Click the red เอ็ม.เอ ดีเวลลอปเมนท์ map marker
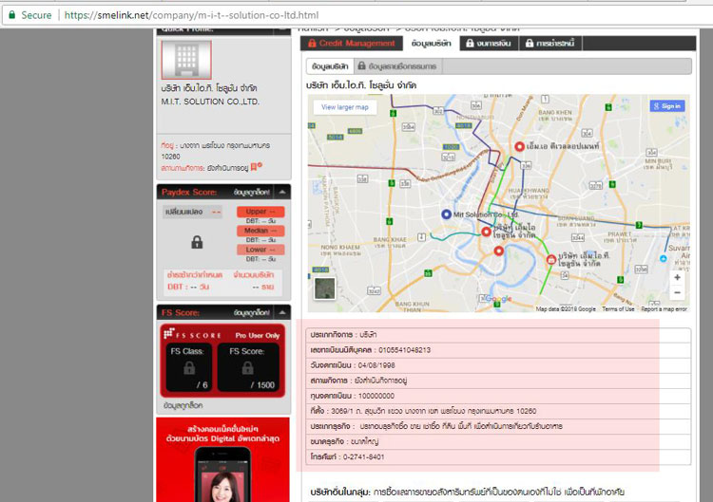 coord(520,146)
